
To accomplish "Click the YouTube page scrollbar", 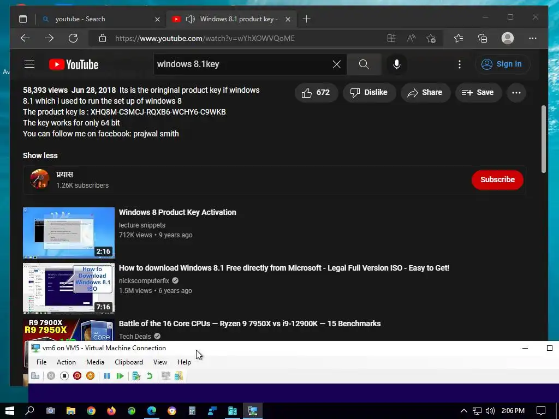I will pyautogui.click(x=543, y=139).
